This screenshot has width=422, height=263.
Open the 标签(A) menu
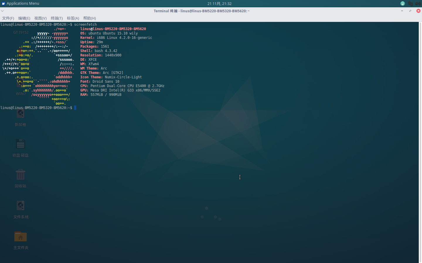(73, 18)
